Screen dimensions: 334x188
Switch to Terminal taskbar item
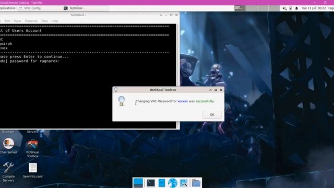(x=86, y=8)
